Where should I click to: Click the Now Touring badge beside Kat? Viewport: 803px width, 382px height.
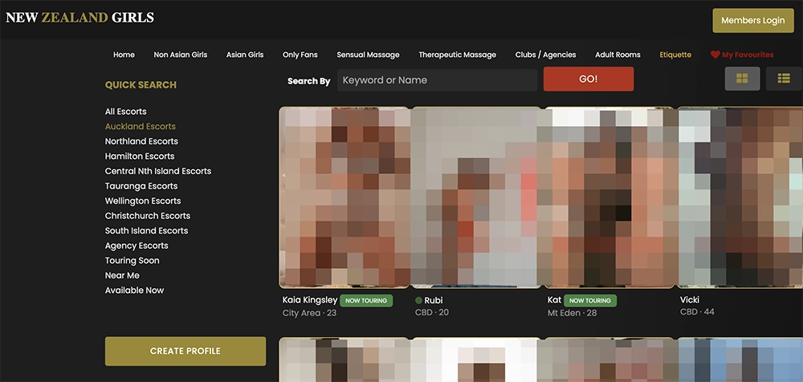coord(590,301)
